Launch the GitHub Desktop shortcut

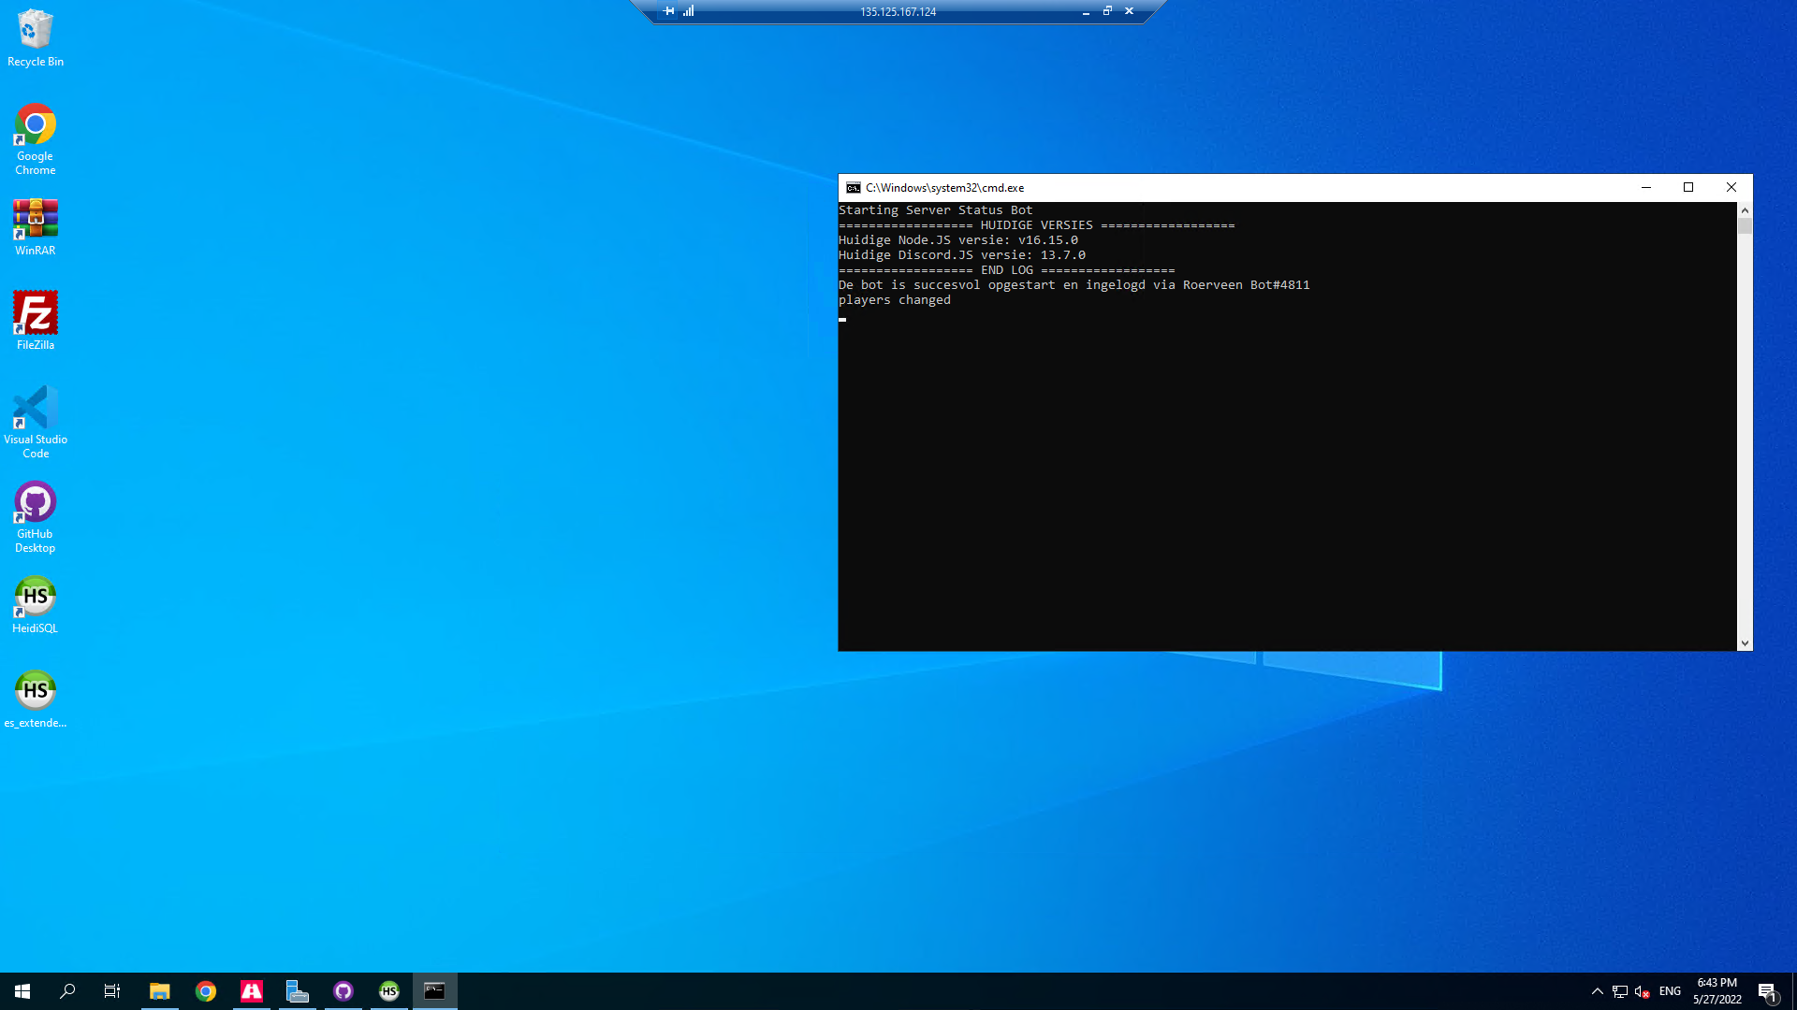point(35,503)
